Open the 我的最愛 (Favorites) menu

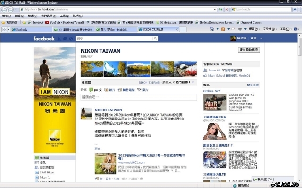click(x=49, y=16)
